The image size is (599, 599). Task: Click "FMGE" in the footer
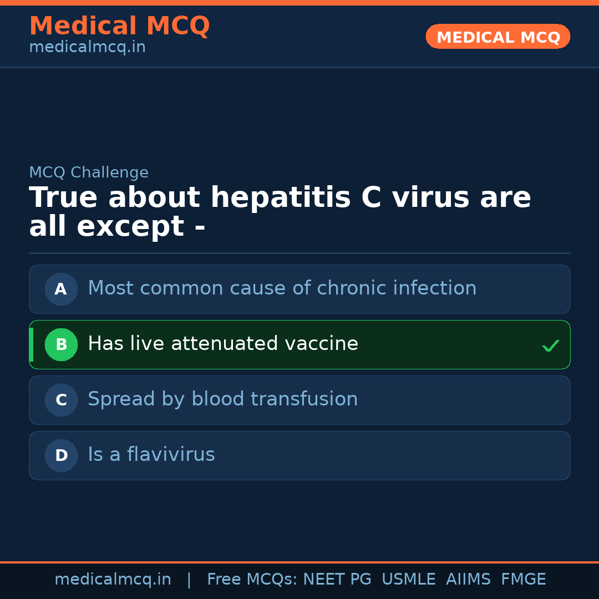(x=523, y=580)
